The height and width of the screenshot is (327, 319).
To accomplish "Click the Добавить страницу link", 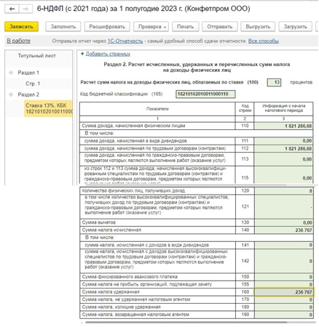I will pos(108,54).
